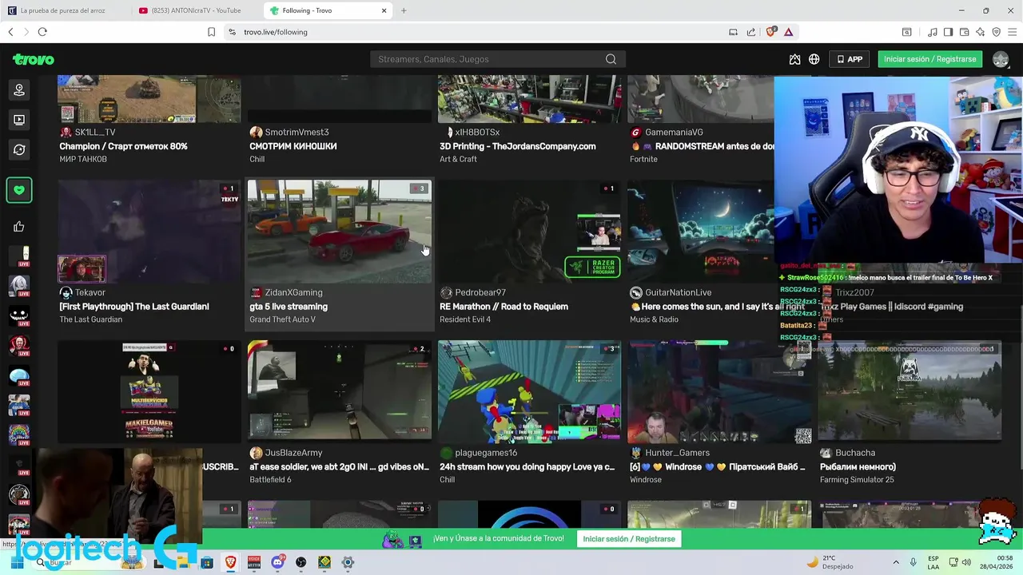Click the share page icon

pyautogui.click(x=751, y=32)
